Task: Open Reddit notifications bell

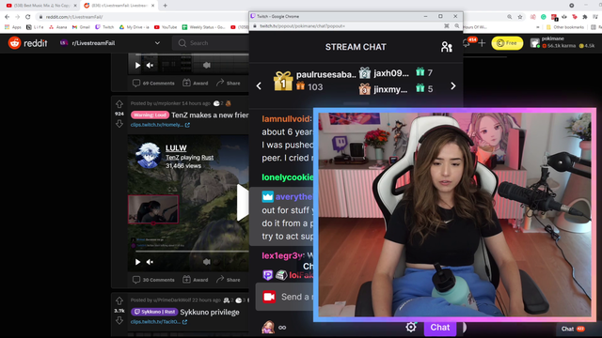Action: 467,43
